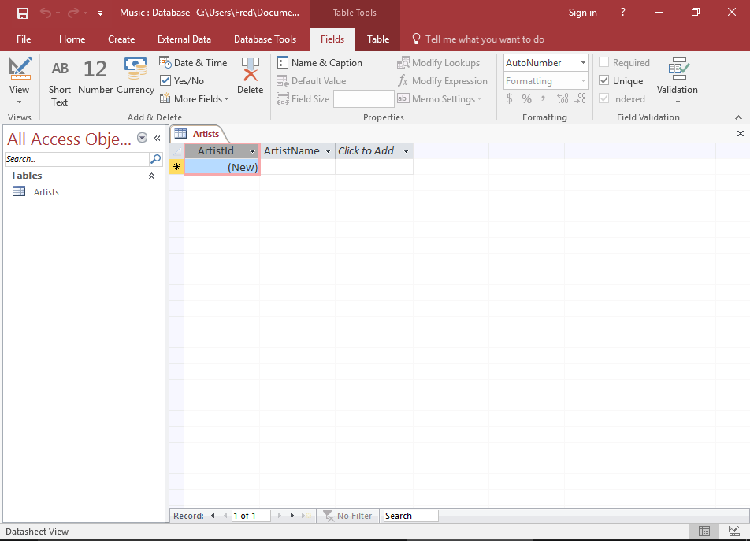This screenshot has width=750, height=541.
Task: Switch to Datasheet View in status bar
Action: [704, 531]
